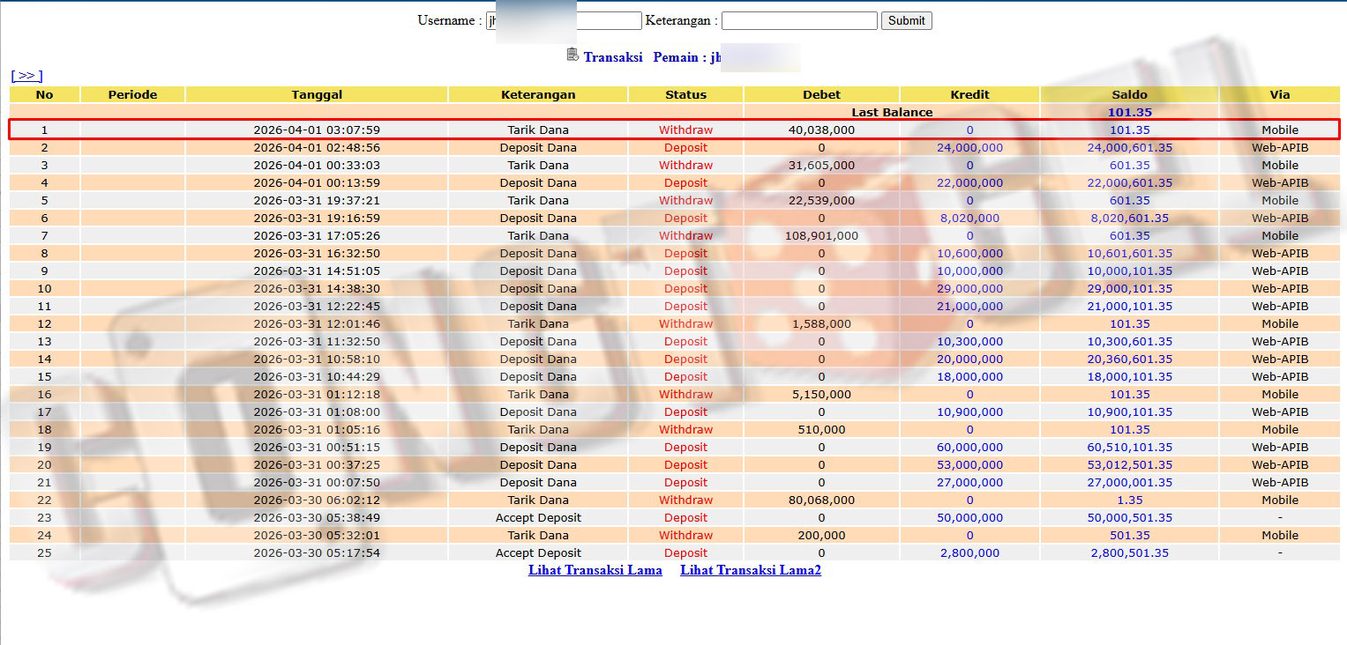
Task: Select credit amount 2,800,000
Action: (969, 552)
